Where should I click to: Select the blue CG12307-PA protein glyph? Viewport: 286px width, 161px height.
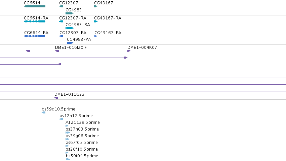tap(61, 36)
